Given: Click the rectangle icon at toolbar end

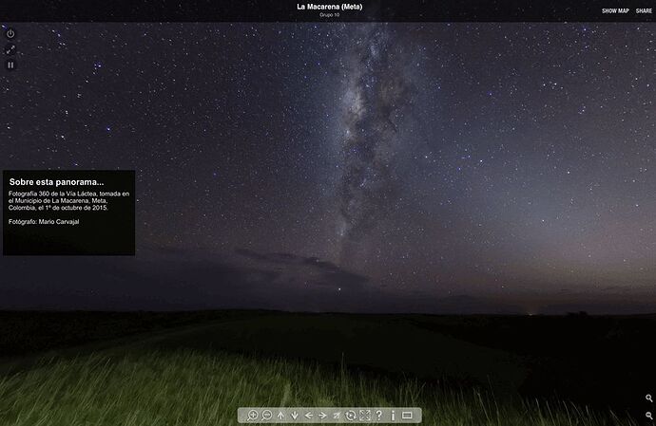Looking at the screenshot, I should pos(407,416).
